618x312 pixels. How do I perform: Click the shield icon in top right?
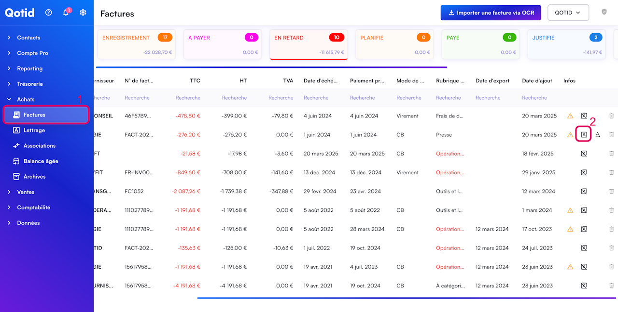(x=604, y=12)
